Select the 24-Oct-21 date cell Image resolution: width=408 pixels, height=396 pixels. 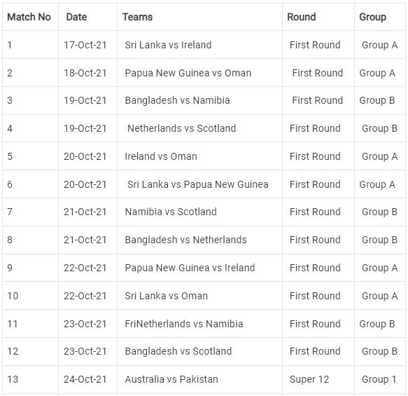pos(87,379)
